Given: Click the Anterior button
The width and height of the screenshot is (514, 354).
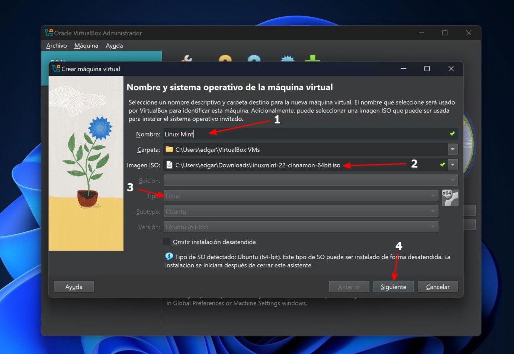Looking at the screenshot, I should click(349, 286).
